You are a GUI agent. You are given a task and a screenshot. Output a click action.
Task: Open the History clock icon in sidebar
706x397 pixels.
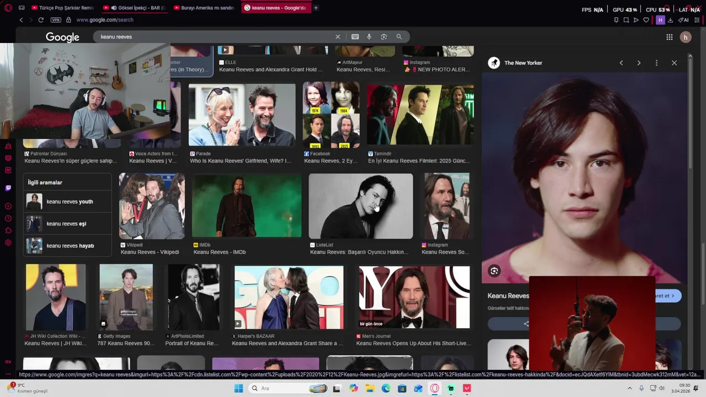tap(8, 218)
